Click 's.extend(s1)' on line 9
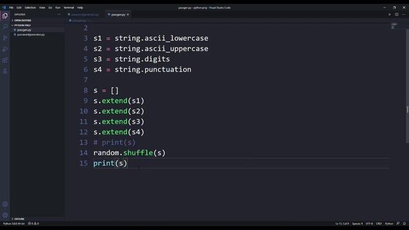The width and height of the screenshot is (409, 230). click(119, 101)
